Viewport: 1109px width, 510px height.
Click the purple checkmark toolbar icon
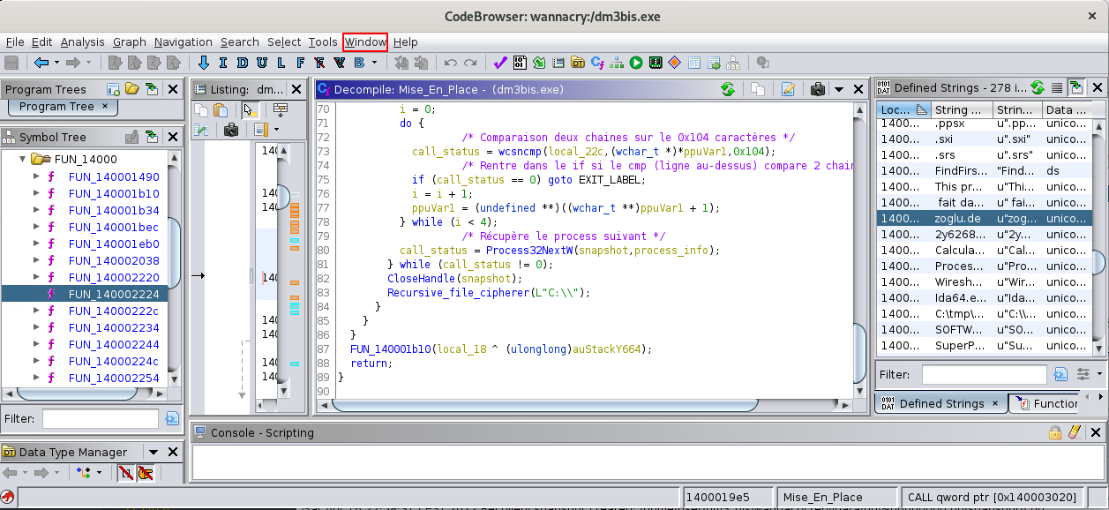499,63
